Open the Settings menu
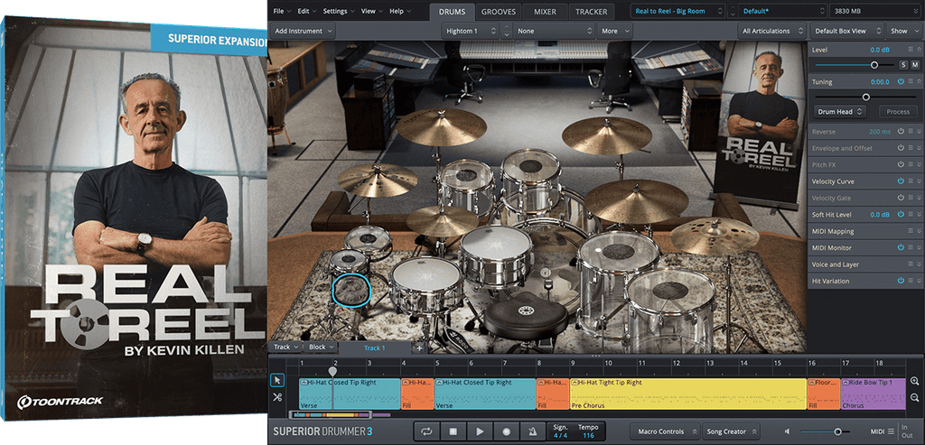 pyautogui.click(x=339, y=11)
